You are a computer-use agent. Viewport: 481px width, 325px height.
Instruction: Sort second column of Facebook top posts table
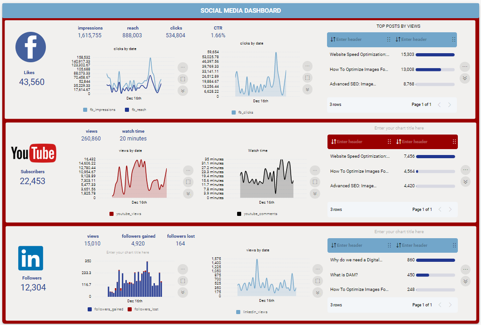pyautogui.click(x=398, y=39)
